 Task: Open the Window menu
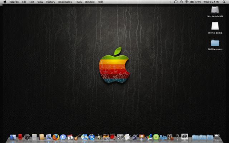90,2
